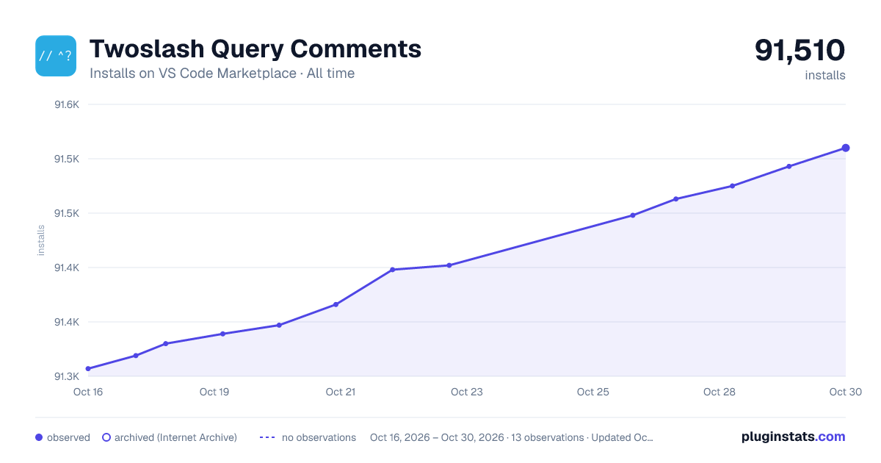Click the Oct 23 x-axis label

[x=467, y=392]
